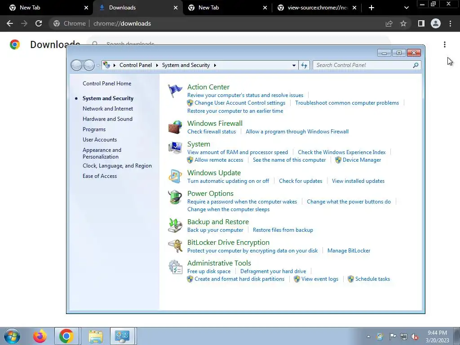Click the Backup and Restore icon
Screen dimensions: 460x345
coord(175,226)
